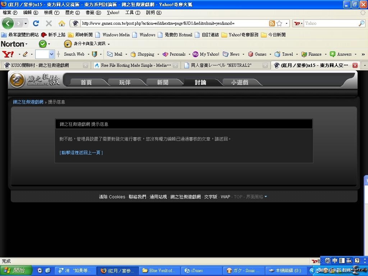Reload the page with the refresh icon

[x=36, y=23]
